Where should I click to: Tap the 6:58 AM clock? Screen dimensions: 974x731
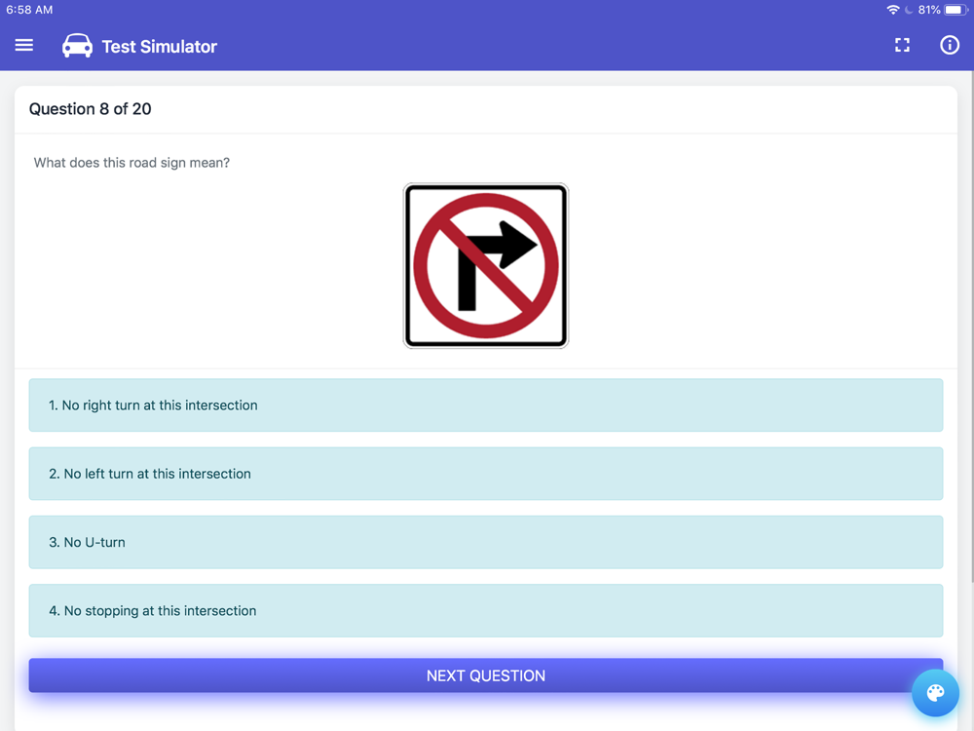tap(29, 10)
